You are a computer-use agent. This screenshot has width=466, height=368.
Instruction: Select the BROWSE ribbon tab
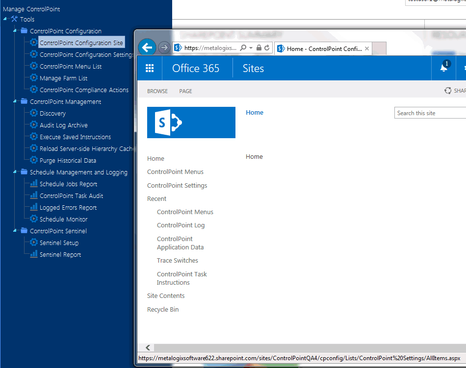(x=159, y=91)
